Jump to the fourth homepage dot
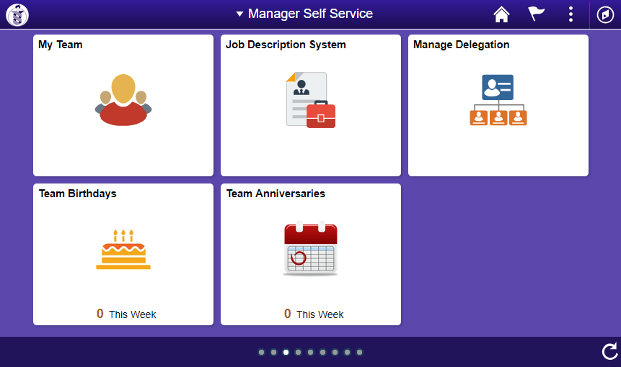Viewport: 621px width, 367px height. click(298, 352)
